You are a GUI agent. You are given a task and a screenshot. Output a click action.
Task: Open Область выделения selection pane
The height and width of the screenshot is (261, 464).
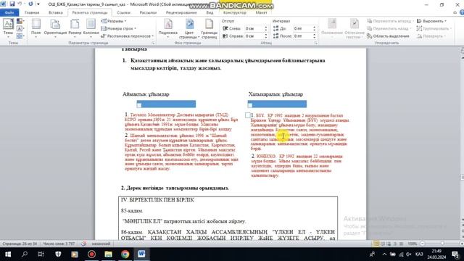click(388, 36)
